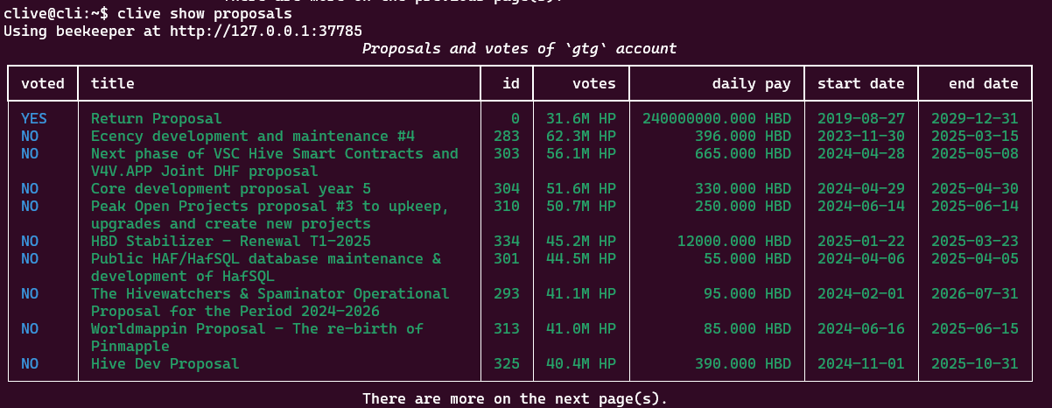Select the YES vote for Return Proposal

click(x=34, y=118)
